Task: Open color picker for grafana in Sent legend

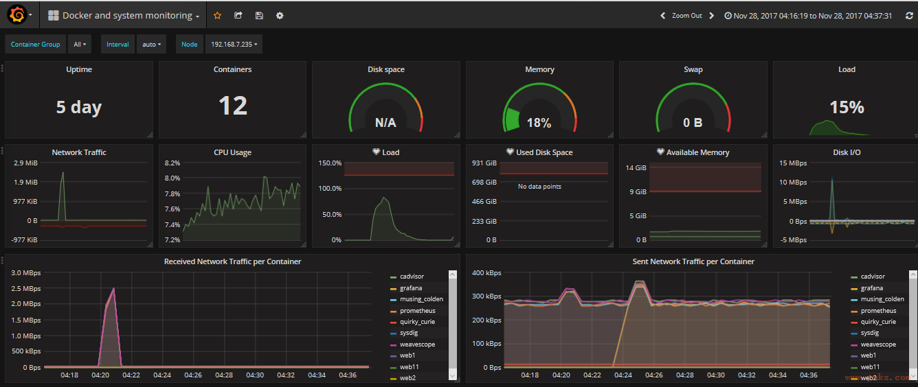Action: click(x=854, y=289)
